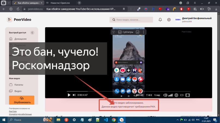Open Видео under Мои видео
The width and height of the screenshot is (220, 123).
(18, 91)
